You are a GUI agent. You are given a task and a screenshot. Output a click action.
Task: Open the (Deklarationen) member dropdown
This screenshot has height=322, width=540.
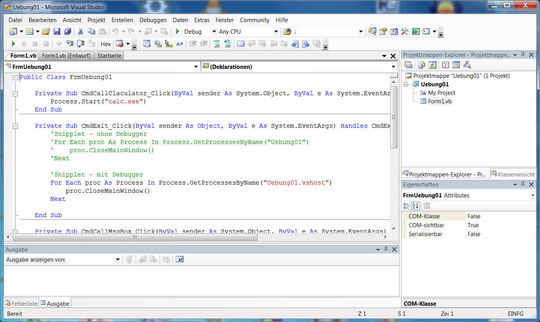[x=394, y=67]
